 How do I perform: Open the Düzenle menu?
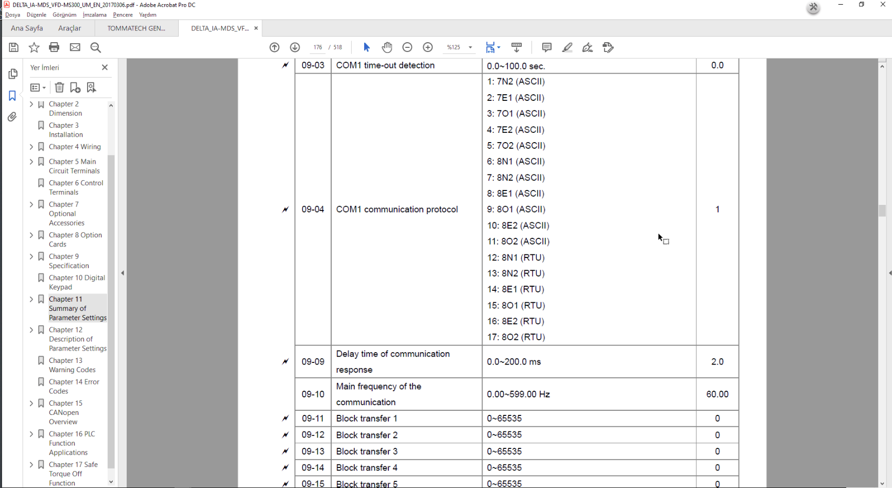pos(36,15)
